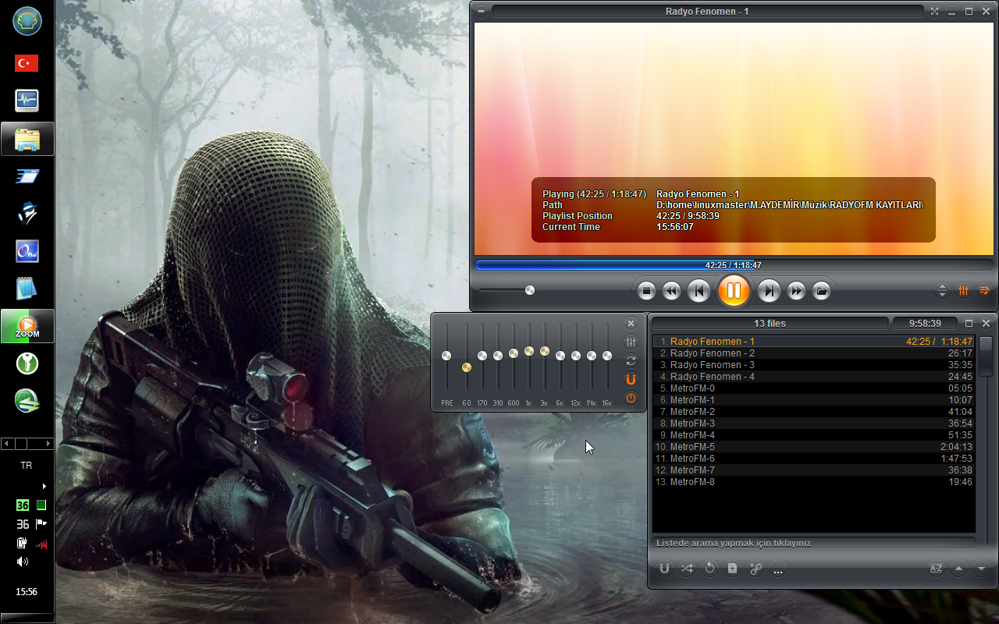Go to the previous track
This screenshot has width=999, height=624.
pos(699,291)
